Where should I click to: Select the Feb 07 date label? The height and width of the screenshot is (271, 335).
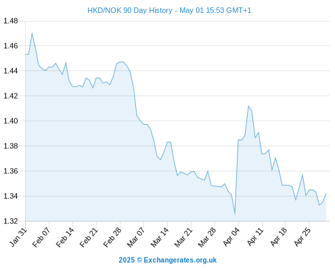tap(41, 237)
